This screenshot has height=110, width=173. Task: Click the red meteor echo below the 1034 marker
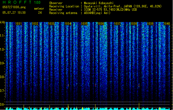coord(68,85)
